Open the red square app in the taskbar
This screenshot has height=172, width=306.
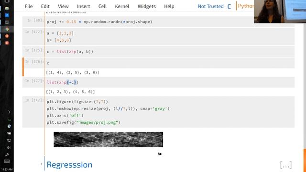[7, 43]
